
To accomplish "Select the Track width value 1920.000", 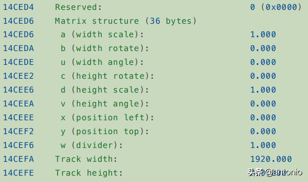I will click(x=271, y=159).
